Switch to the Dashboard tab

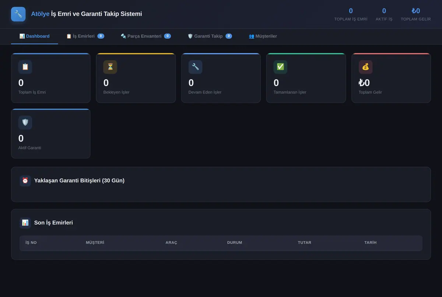pyautogui.click(x=35, y=36)
